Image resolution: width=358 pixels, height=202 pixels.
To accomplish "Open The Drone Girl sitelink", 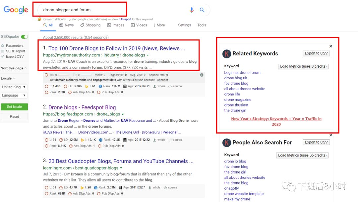I will click(127, 132).
